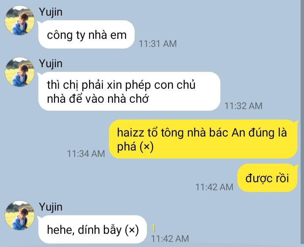Tap Yujin's avatar beside 'hehe, dính bẫy'
The height and width of the screenshot is (247, 304).
[x=19, y=216]
